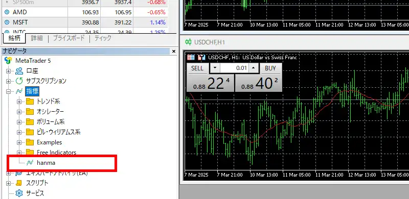Click the Free Indicators folder icon
The image size is (409, 199).
(x=30, y=152)
